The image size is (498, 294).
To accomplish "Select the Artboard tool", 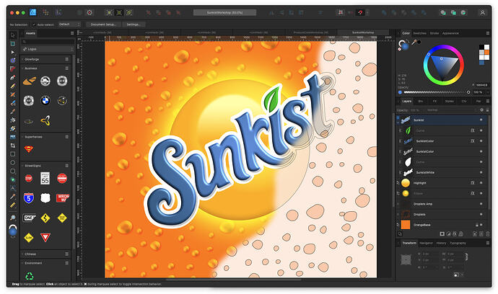I will [13, 44].
